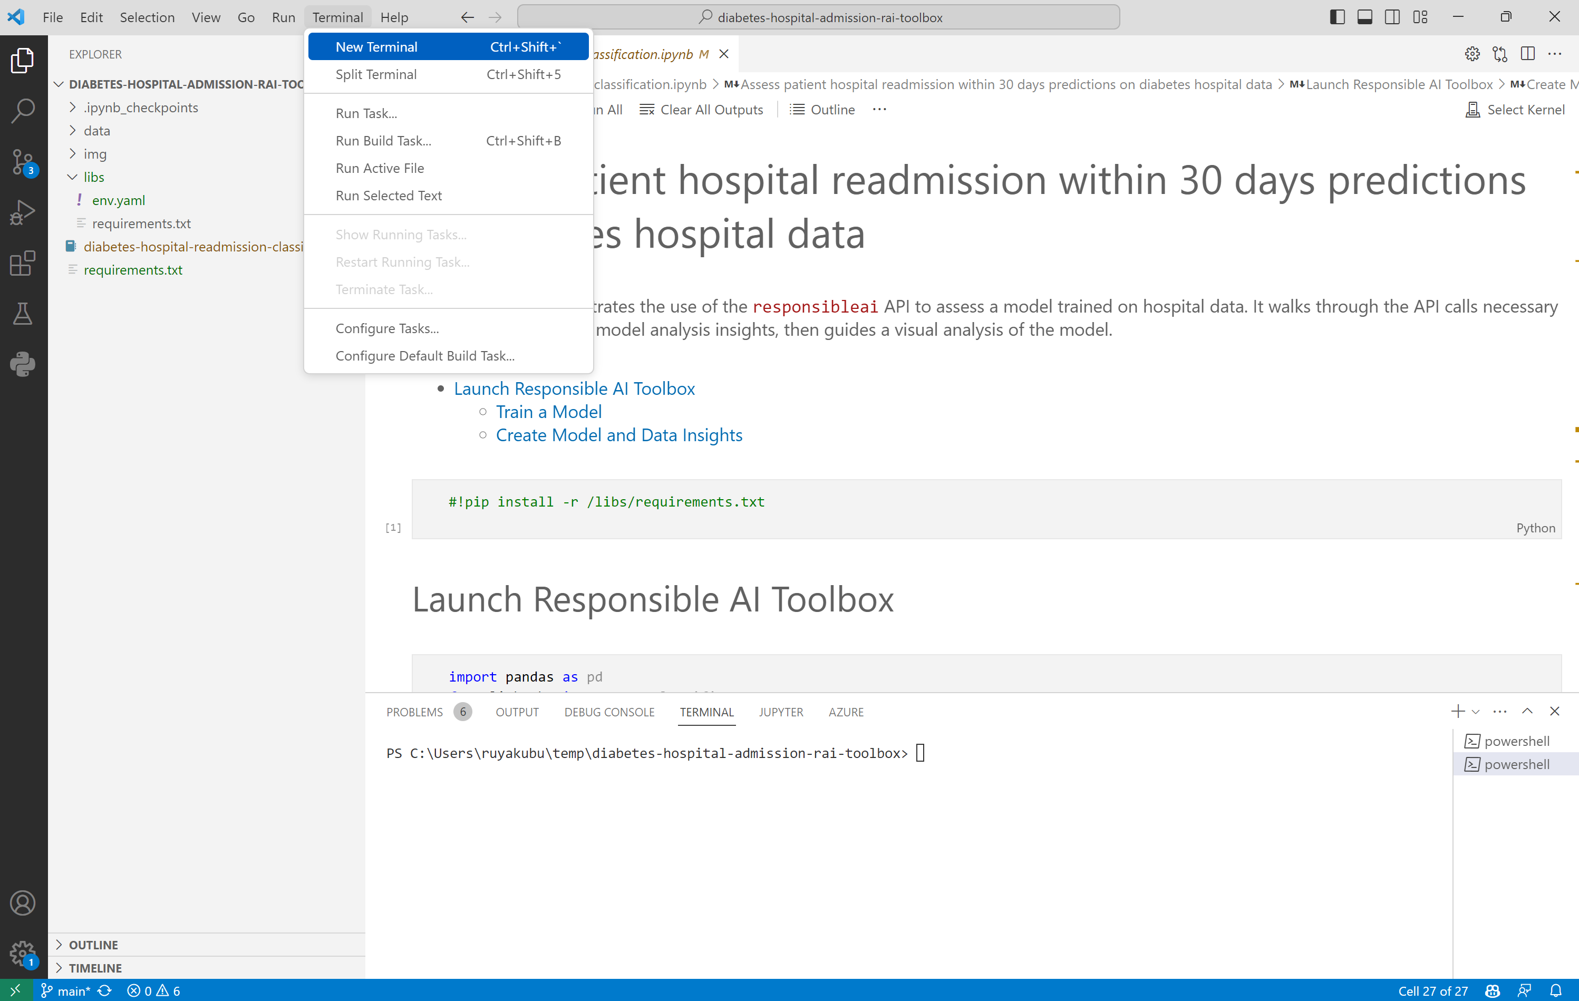Click the notebook settings gear icon
Viewport: 1579px width, 1001px height.
1472,54
